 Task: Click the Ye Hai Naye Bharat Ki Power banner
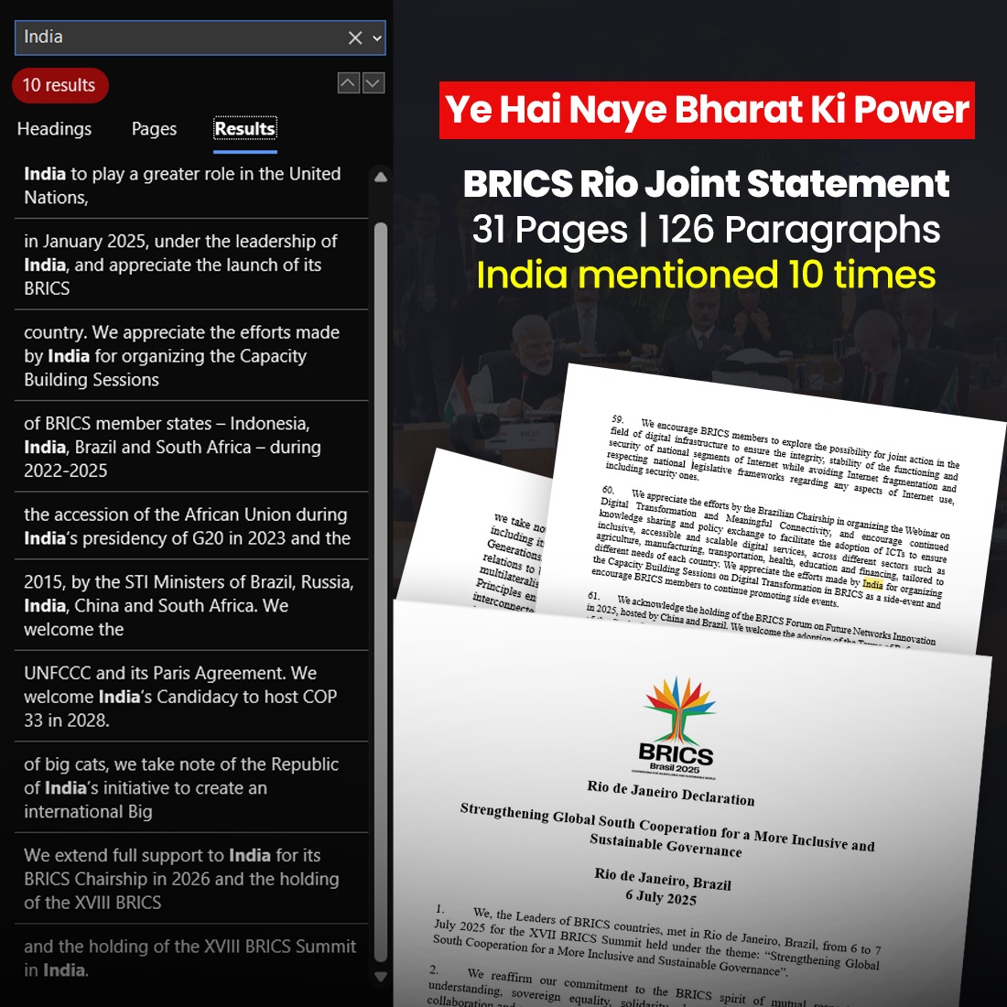pyautogui.click(x=707, y=110)
